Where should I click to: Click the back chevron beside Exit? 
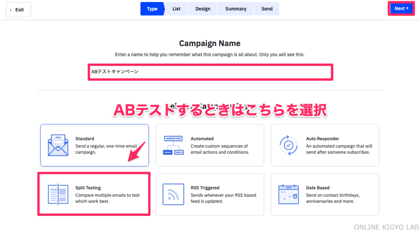pos(11,10)
